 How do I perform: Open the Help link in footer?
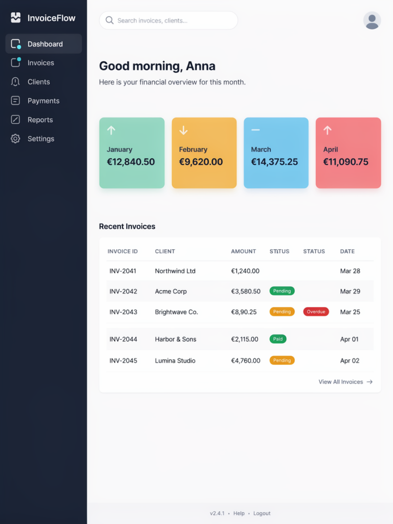(239, 513)
